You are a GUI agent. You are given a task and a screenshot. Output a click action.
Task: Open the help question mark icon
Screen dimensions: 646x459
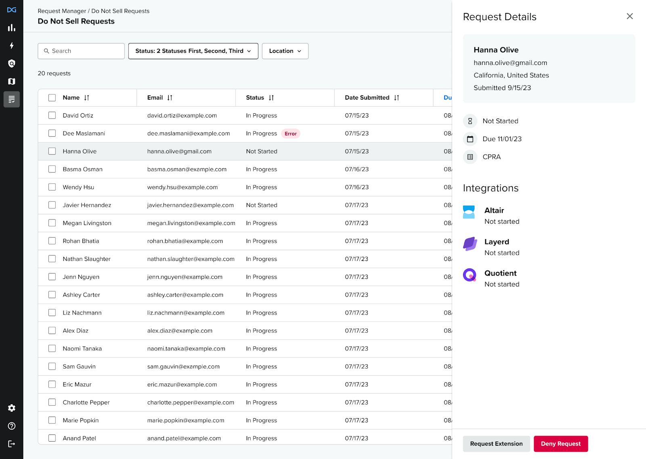[11, 426]
